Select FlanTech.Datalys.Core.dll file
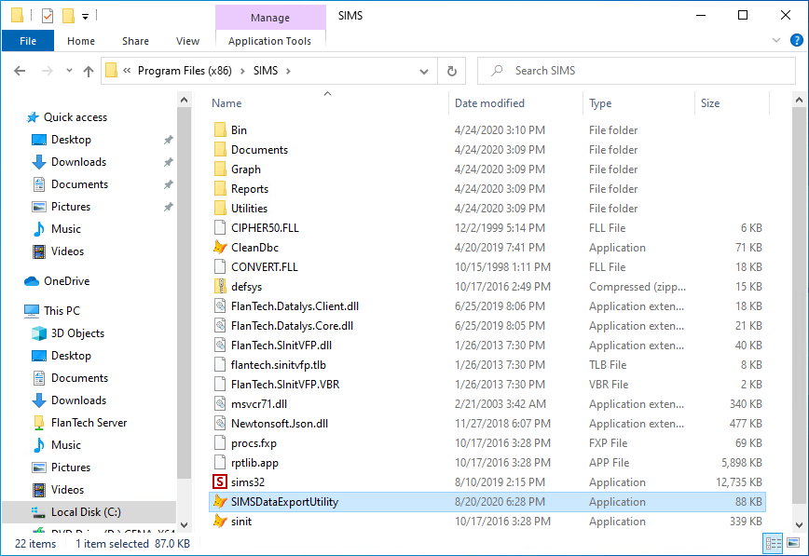Image resolution: width=809 pixels, height=556 pixels. (292, 326)
